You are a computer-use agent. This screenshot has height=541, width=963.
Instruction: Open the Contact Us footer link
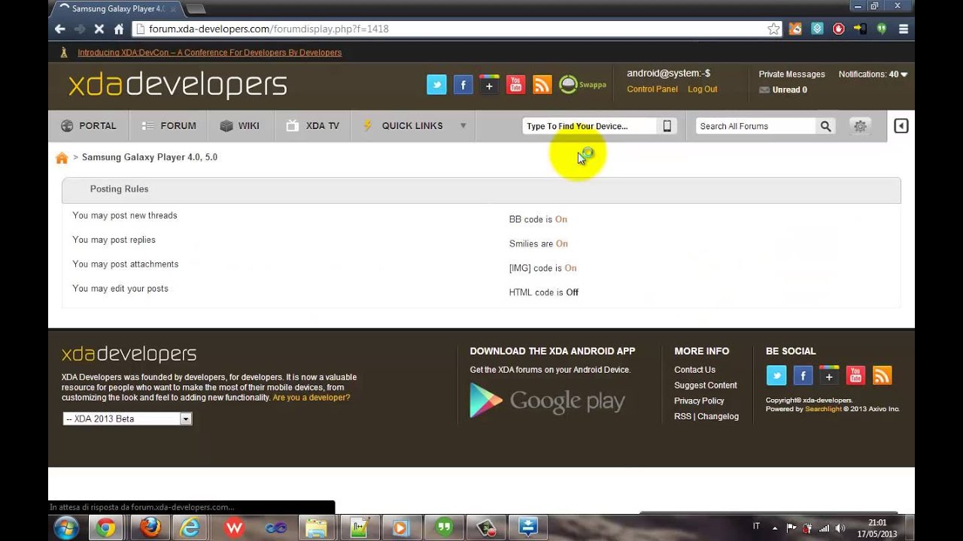[x=694, y=370]
